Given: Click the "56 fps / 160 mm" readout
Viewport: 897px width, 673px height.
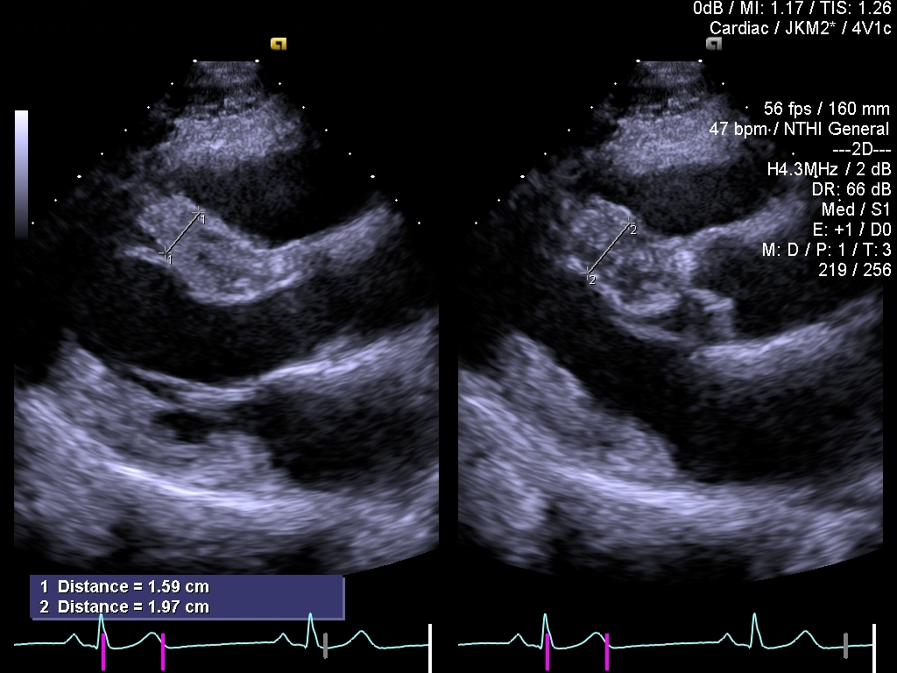Looking at the screenshot, I should 827,109.
